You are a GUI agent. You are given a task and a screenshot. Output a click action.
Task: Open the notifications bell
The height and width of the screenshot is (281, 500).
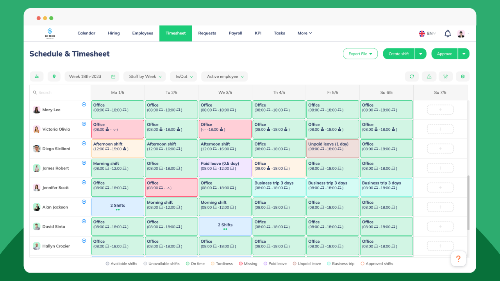point(448,33)
